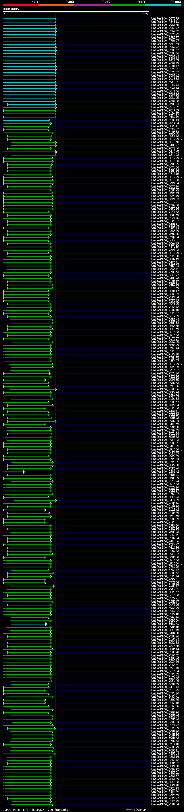Select label UniRef100_A9TWU2

[165, 107]
